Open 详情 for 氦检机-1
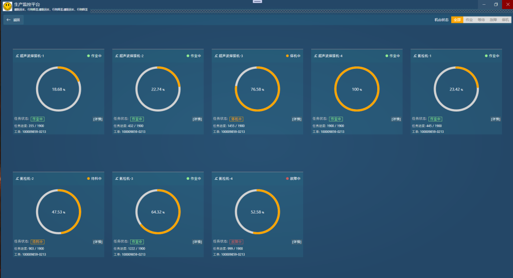This screenshot has height=278, width=513. (x=495, y=119)
